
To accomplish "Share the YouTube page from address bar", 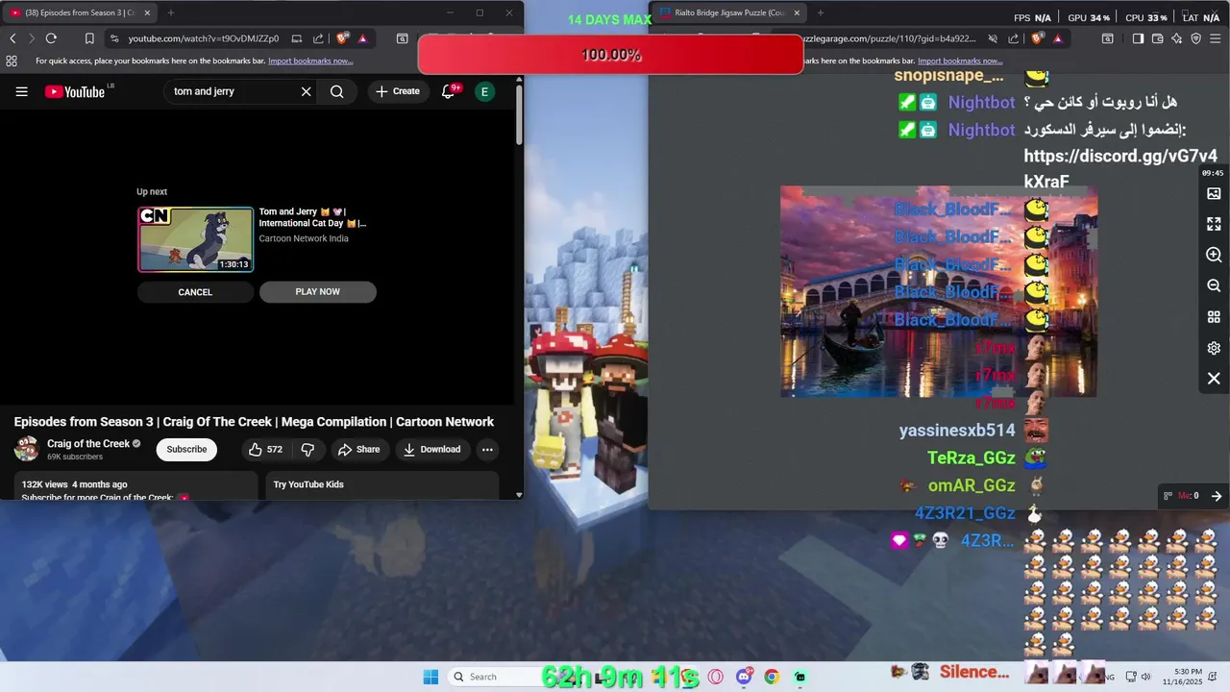I will tap(319, 38).
